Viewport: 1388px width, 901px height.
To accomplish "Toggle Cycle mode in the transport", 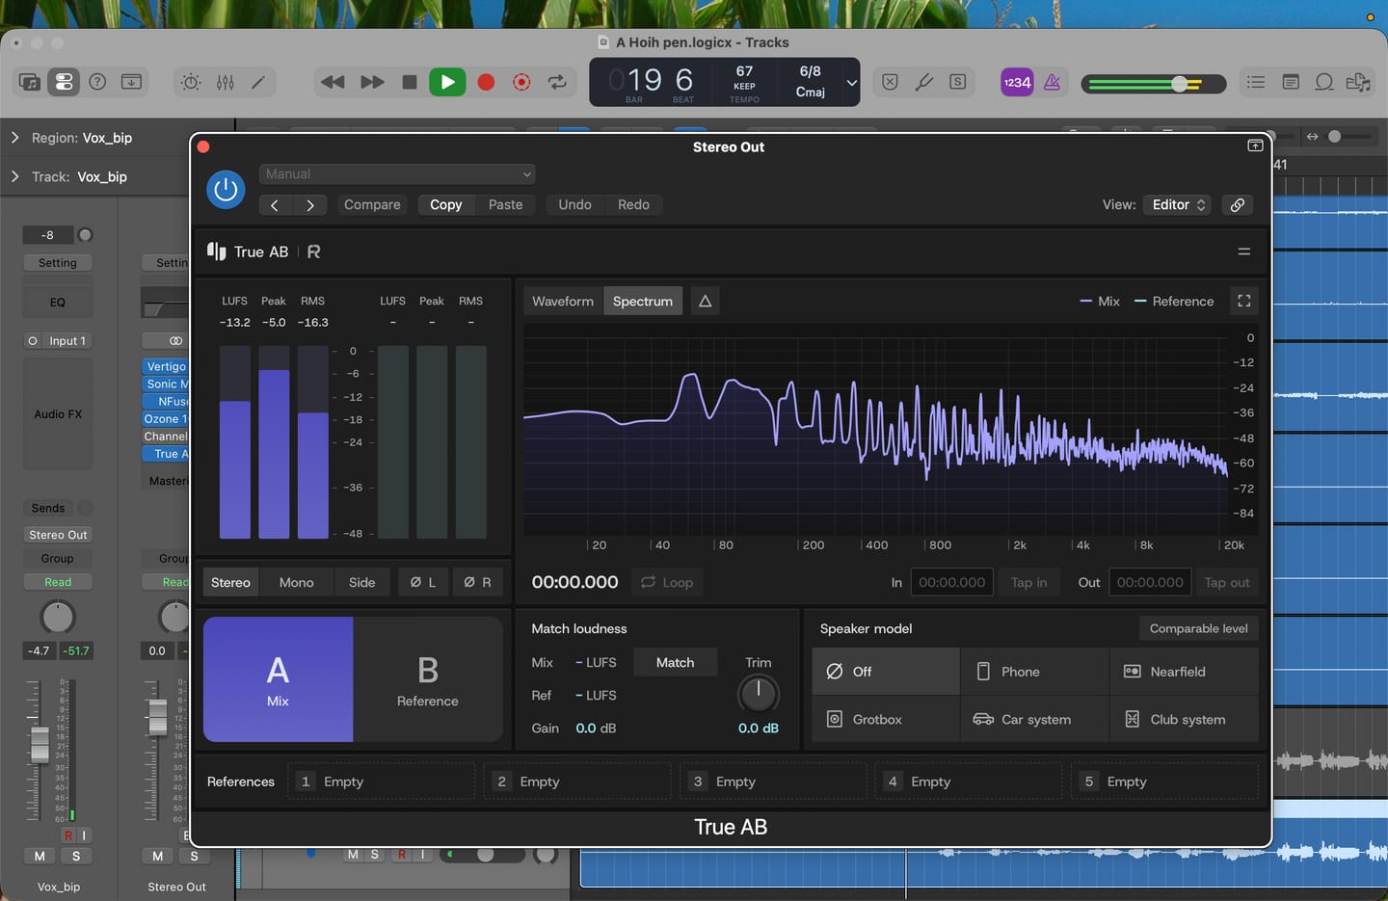I will point(557,82).
